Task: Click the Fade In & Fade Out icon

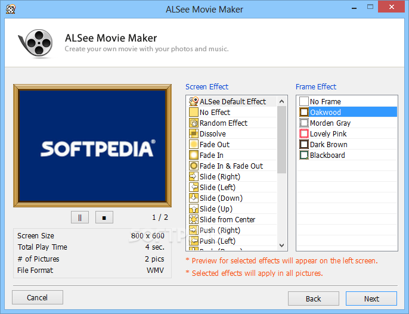Action: (194, 166)
